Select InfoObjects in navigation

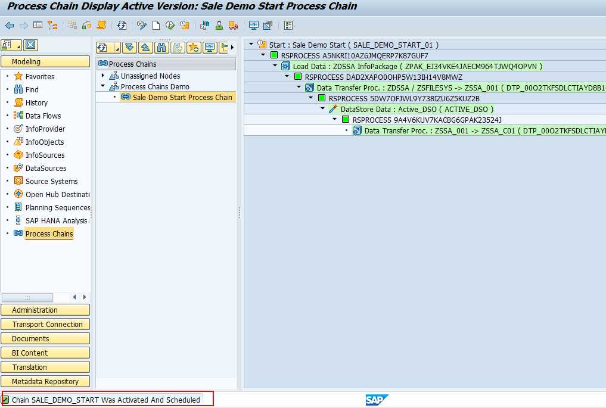click(45, 142)
